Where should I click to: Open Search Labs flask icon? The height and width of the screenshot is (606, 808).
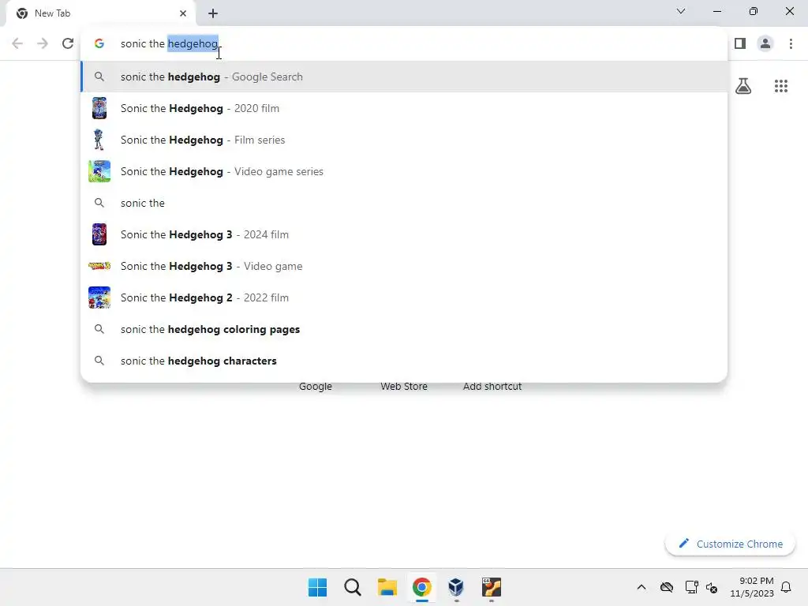coord(743,85)
